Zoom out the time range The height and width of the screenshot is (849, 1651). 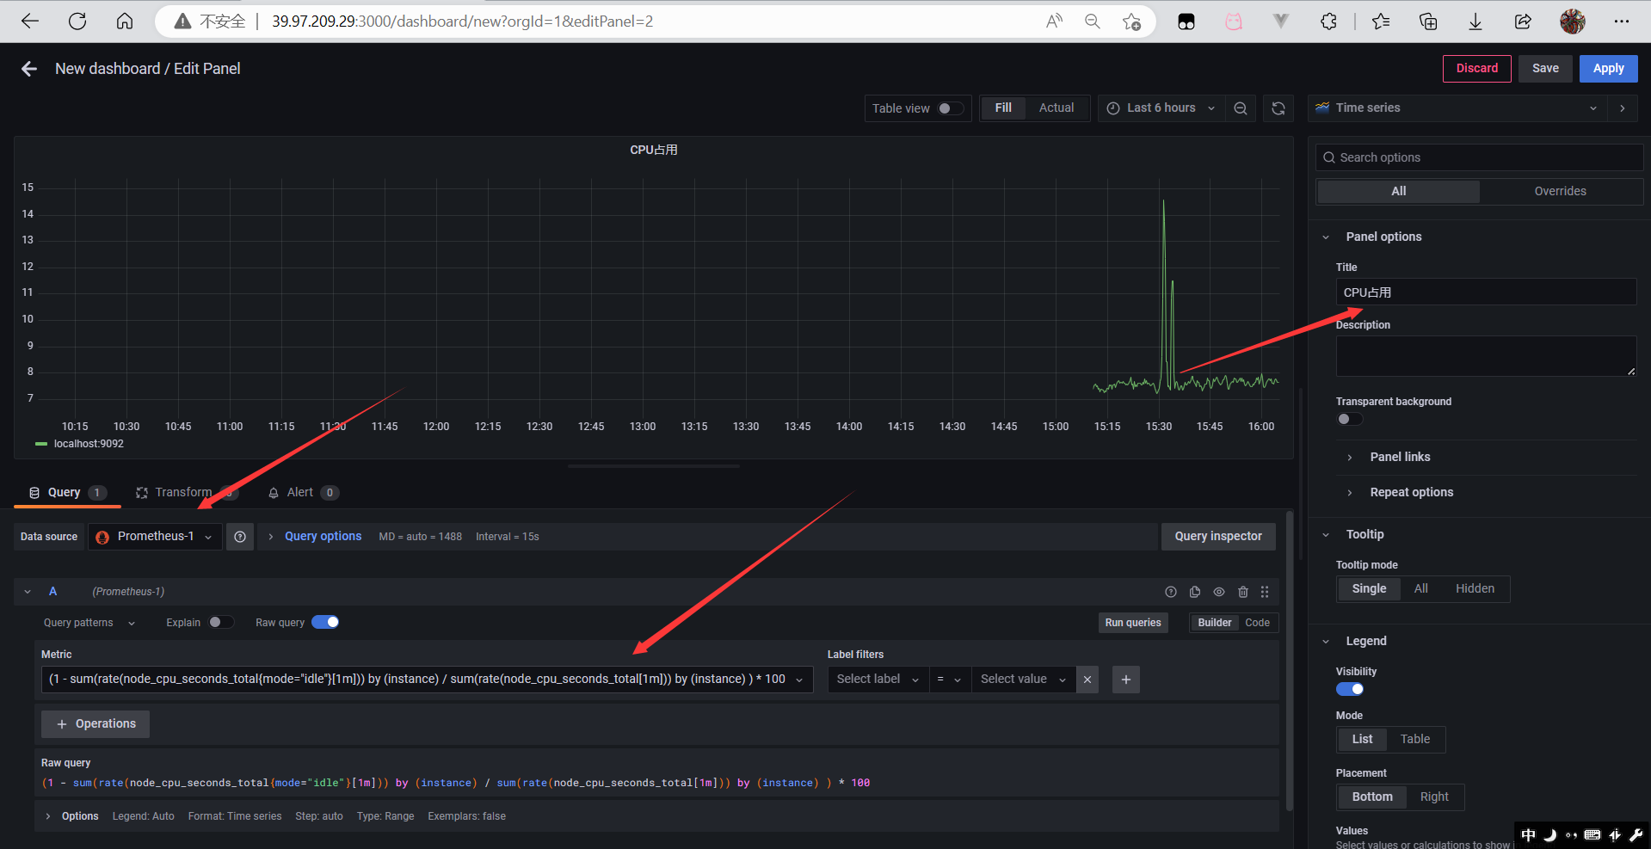coord(1241,108)
